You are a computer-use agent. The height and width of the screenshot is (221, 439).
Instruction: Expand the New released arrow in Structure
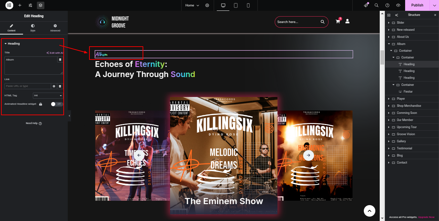point(389,30)
